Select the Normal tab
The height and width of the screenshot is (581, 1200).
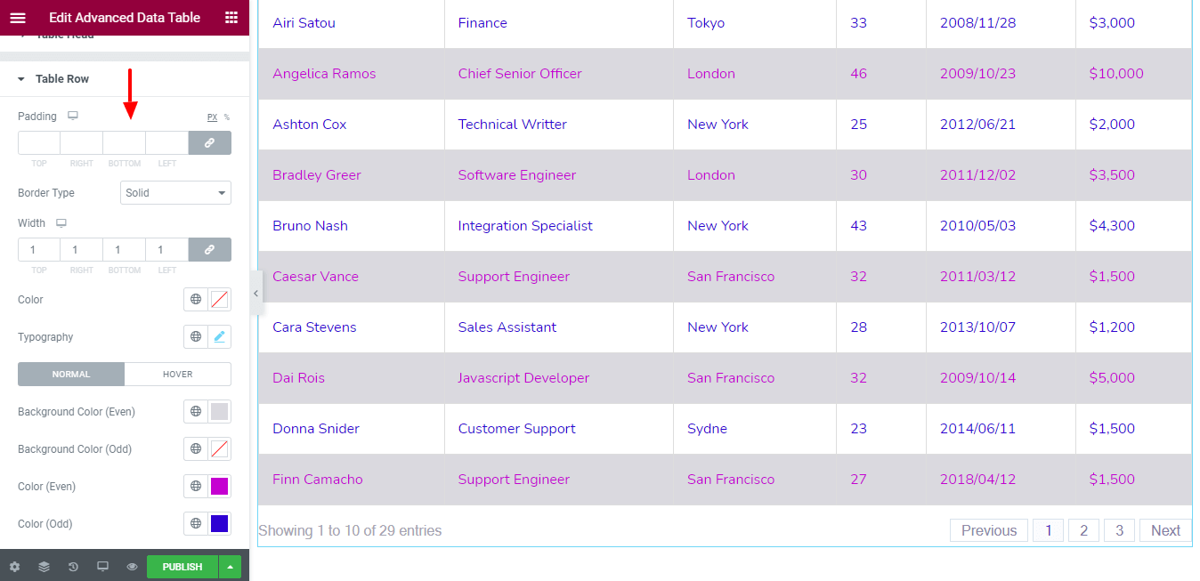[x=71, y=375]
